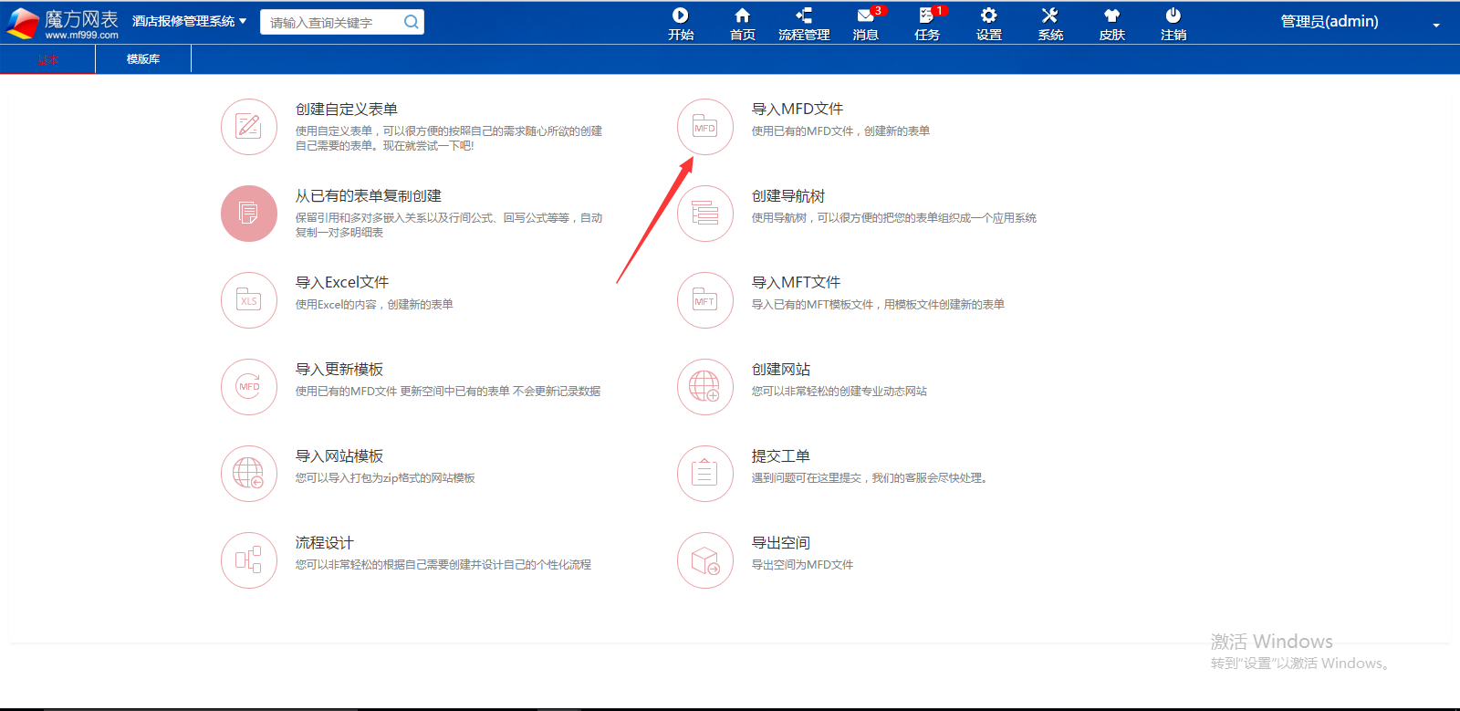
Task: Open the 系统 wrench tools icon
Action: pyautogui.click(x=1050, y=16)
